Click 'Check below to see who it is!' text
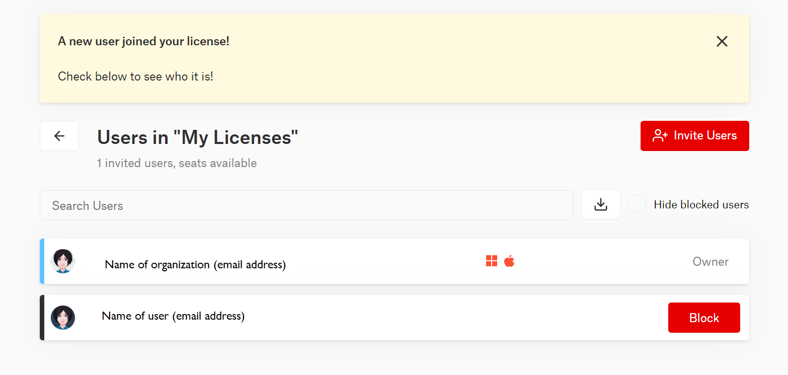 [x=135, y=77]
